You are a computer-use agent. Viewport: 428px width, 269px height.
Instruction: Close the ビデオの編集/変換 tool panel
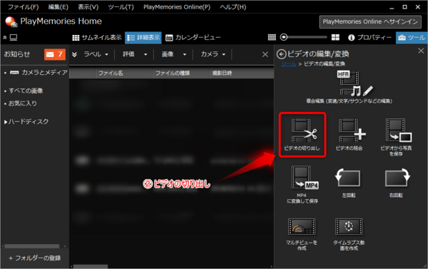point(421,51)
